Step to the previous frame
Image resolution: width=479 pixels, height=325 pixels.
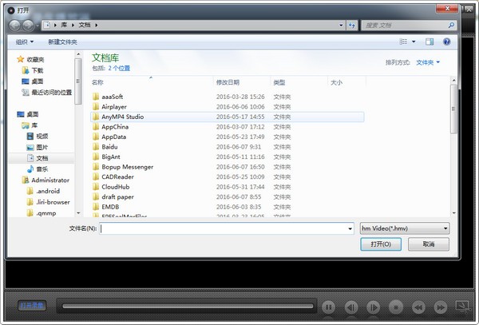tap(350, 307)
